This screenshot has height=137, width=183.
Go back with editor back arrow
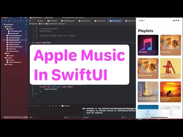coord(32,21)
